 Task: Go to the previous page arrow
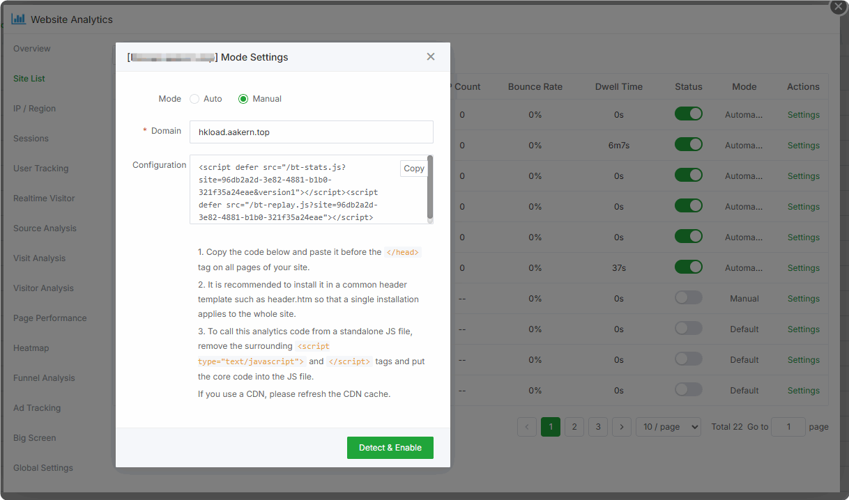[527, 427]
